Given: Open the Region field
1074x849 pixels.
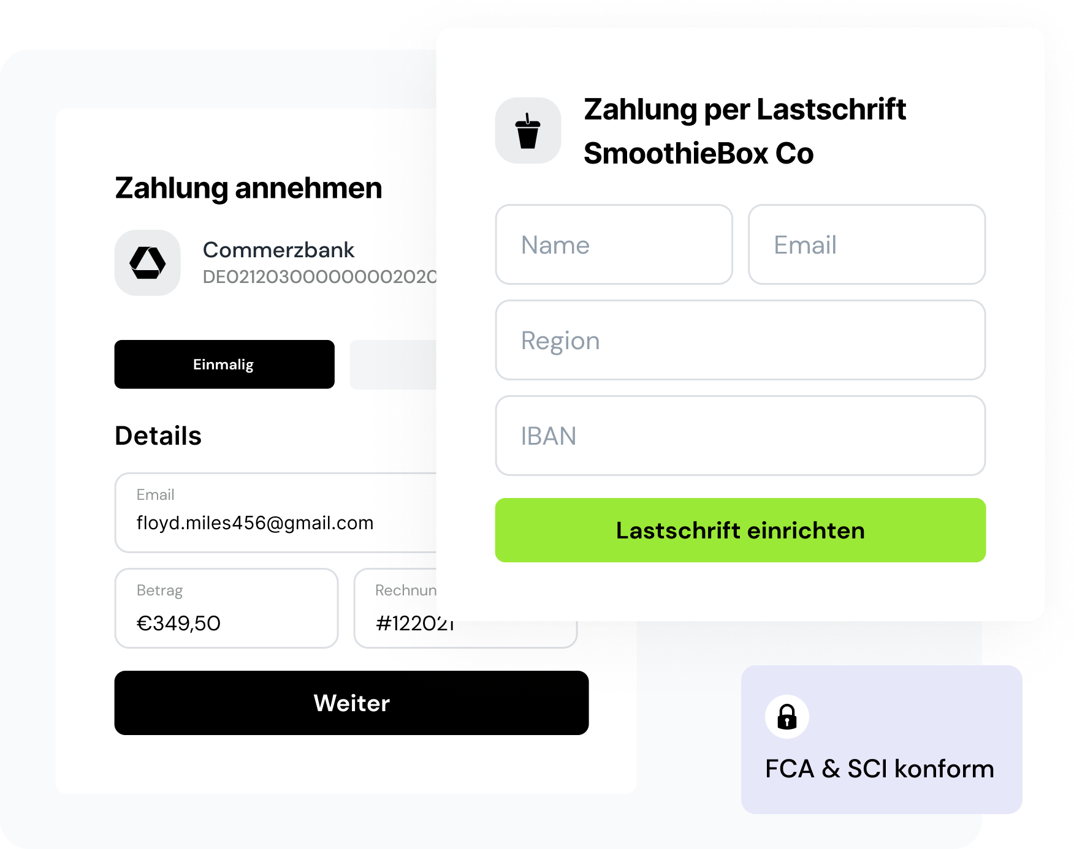Looking at the screenshot, I should tap(741, 340).
